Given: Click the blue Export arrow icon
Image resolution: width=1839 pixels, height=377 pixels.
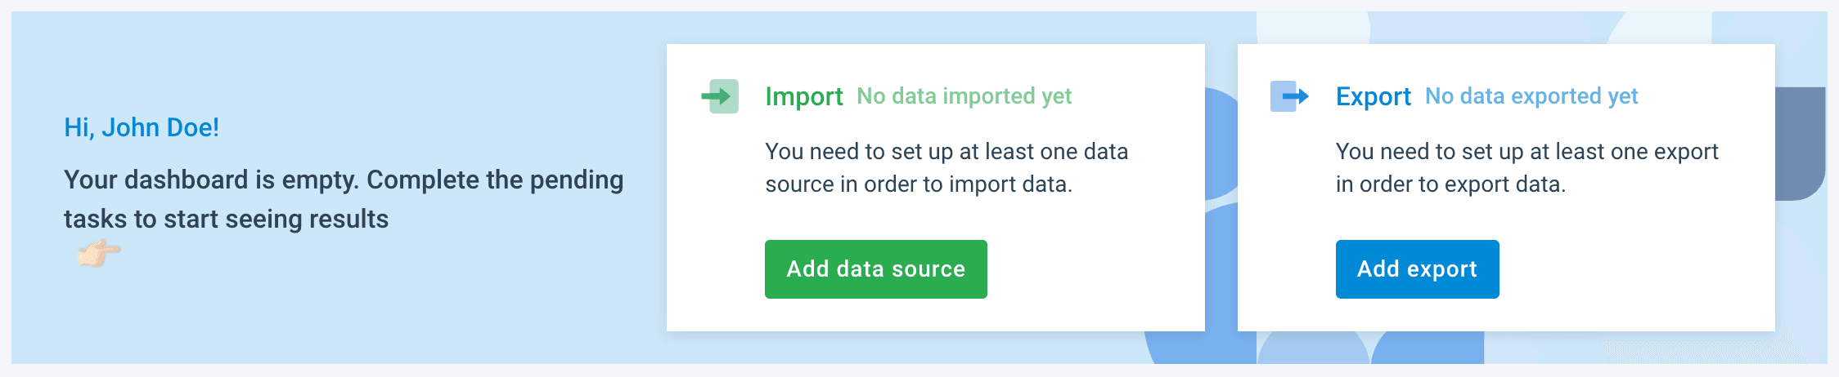Looking at the screenshot, I should tap(1289, 96).
